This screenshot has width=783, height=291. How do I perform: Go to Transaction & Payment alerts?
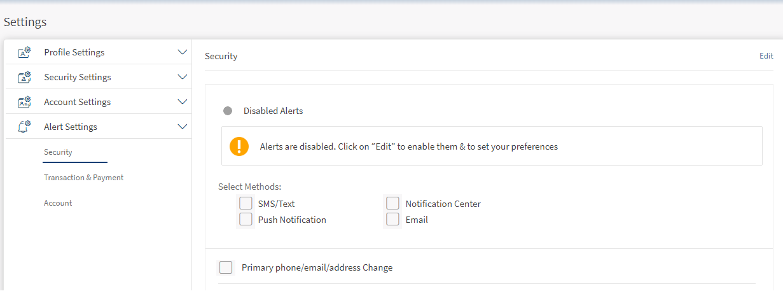click(x=83, y=178)
